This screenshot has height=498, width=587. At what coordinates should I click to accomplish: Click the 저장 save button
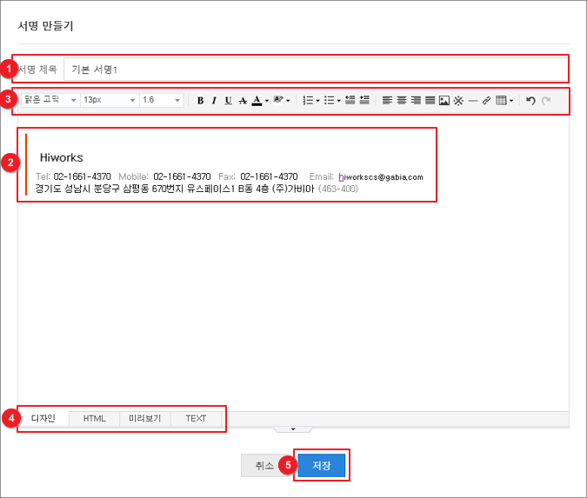(322, 466)
